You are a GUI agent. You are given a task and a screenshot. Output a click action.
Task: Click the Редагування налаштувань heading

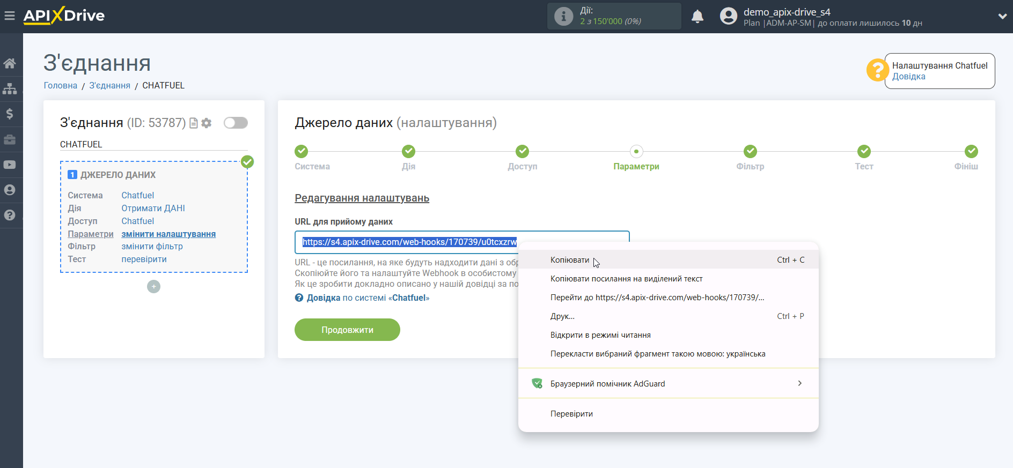click(x=362, y=198)
